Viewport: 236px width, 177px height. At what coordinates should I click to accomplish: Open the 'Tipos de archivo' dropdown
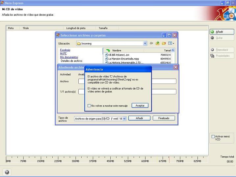point(124,119)
